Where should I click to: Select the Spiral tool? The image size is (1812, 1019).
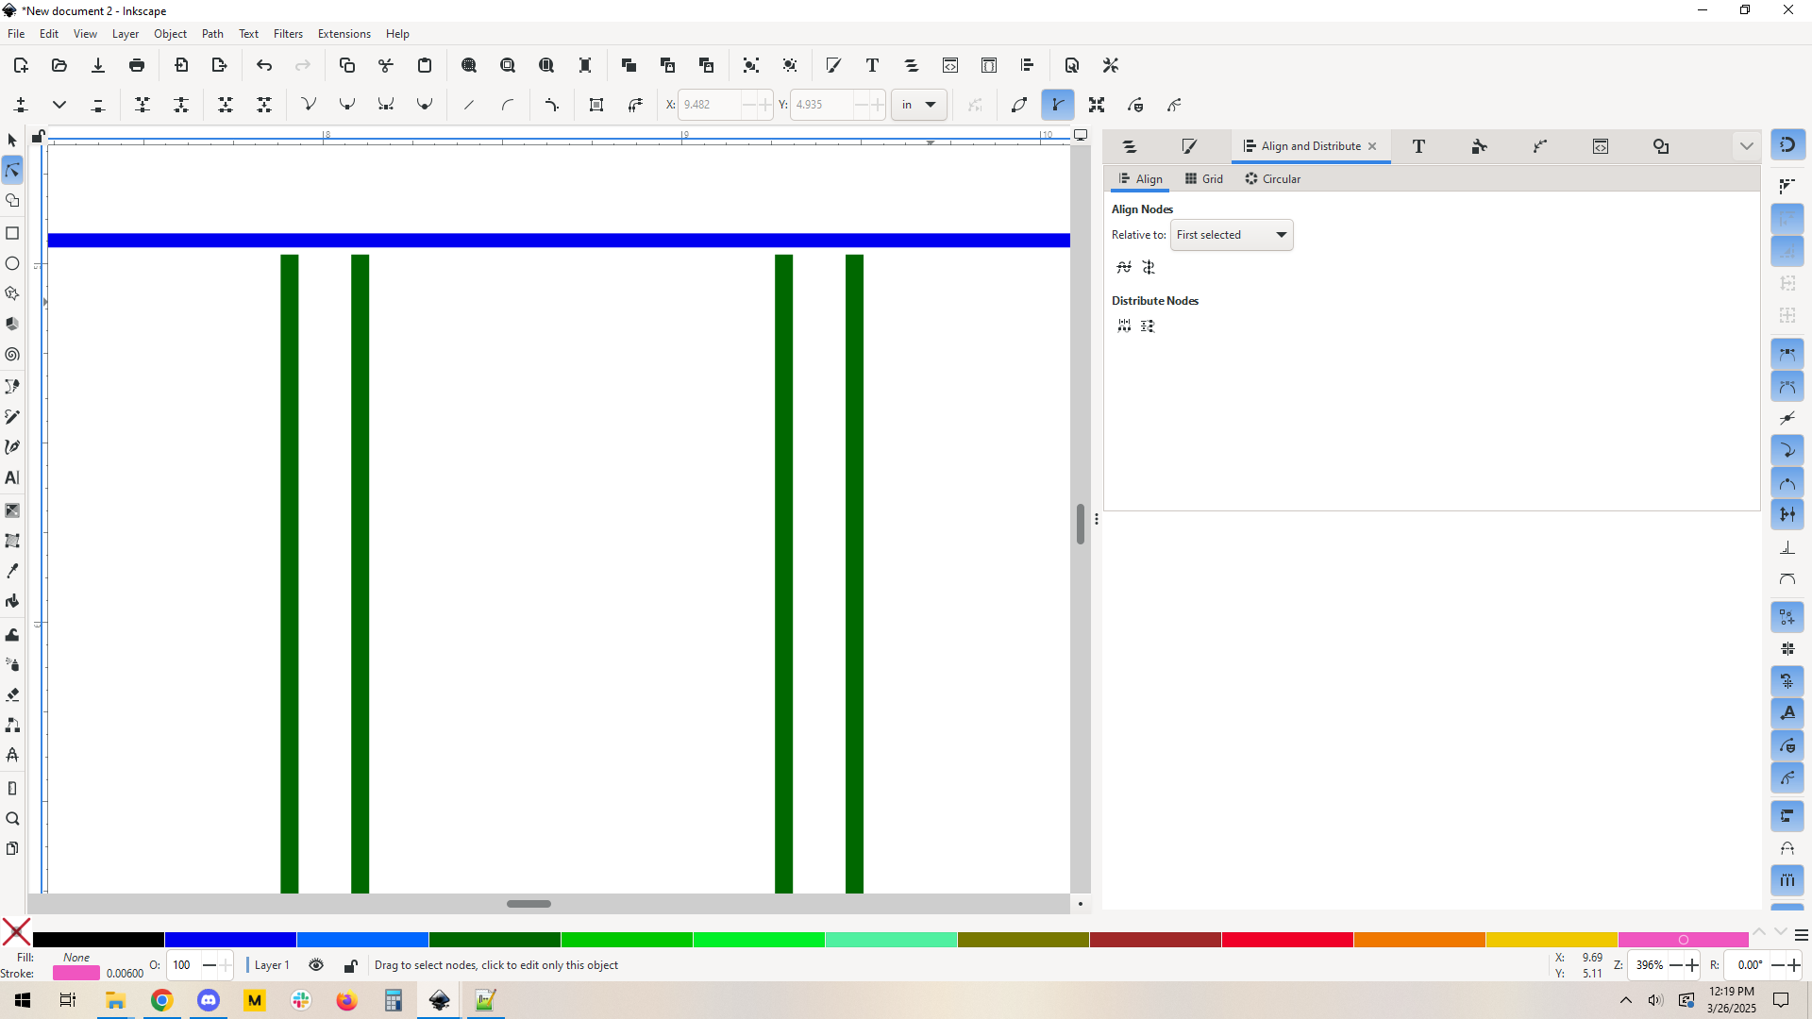pyautogui.click(x=12, y=355)
